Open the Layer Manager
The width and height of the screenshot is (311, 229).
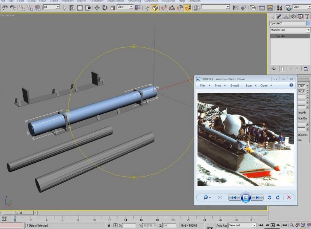(x=253, y=8)
